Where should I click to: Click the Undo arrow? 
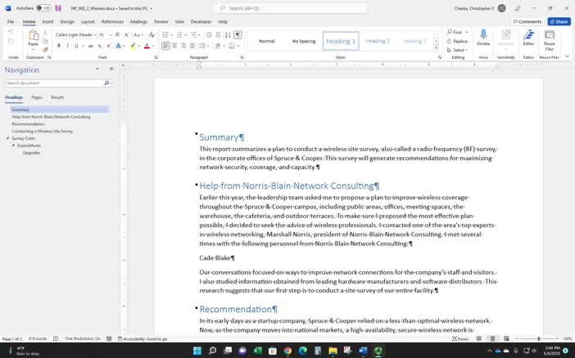coord(11,32)
